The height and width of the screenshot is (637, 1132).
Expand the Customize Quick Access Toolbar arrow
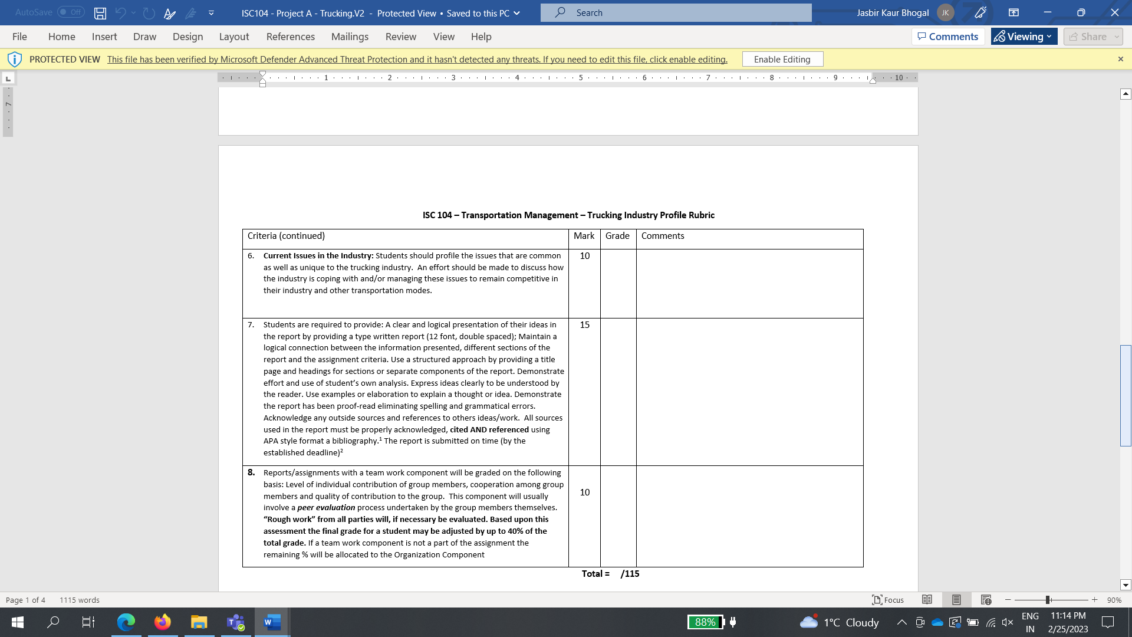tap(211, 12)
